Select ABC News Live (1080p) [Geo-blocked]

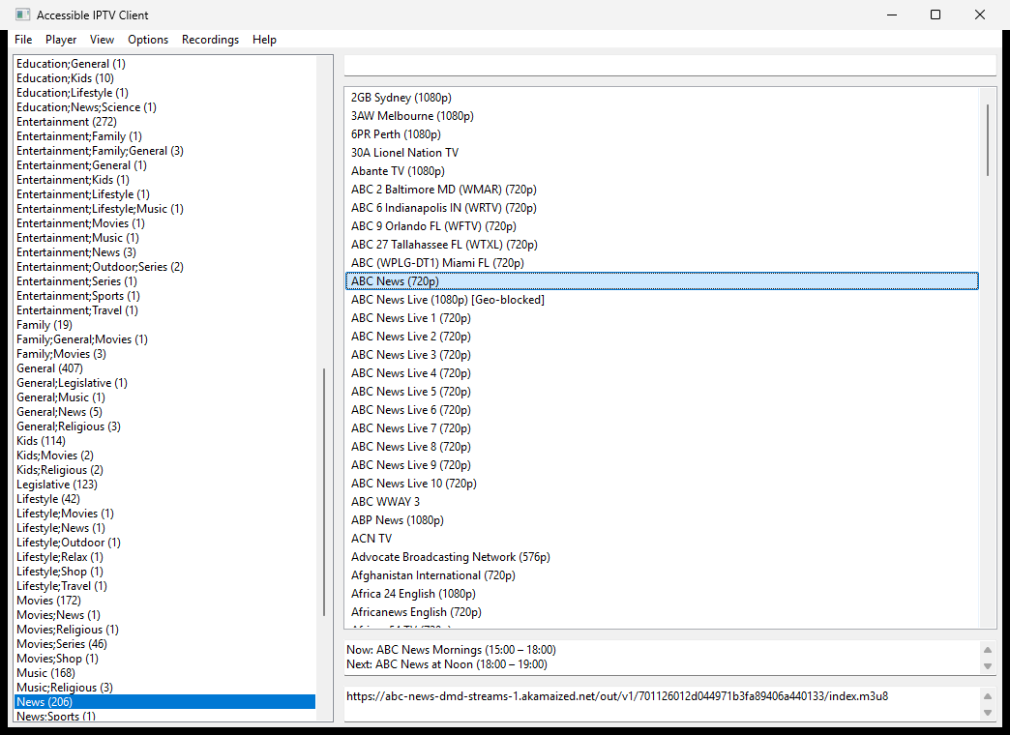point(662,300)
